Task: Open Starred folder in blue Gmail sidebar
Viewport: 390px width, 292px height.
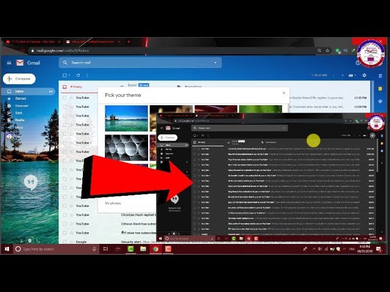Action: [x=20, y=99]
